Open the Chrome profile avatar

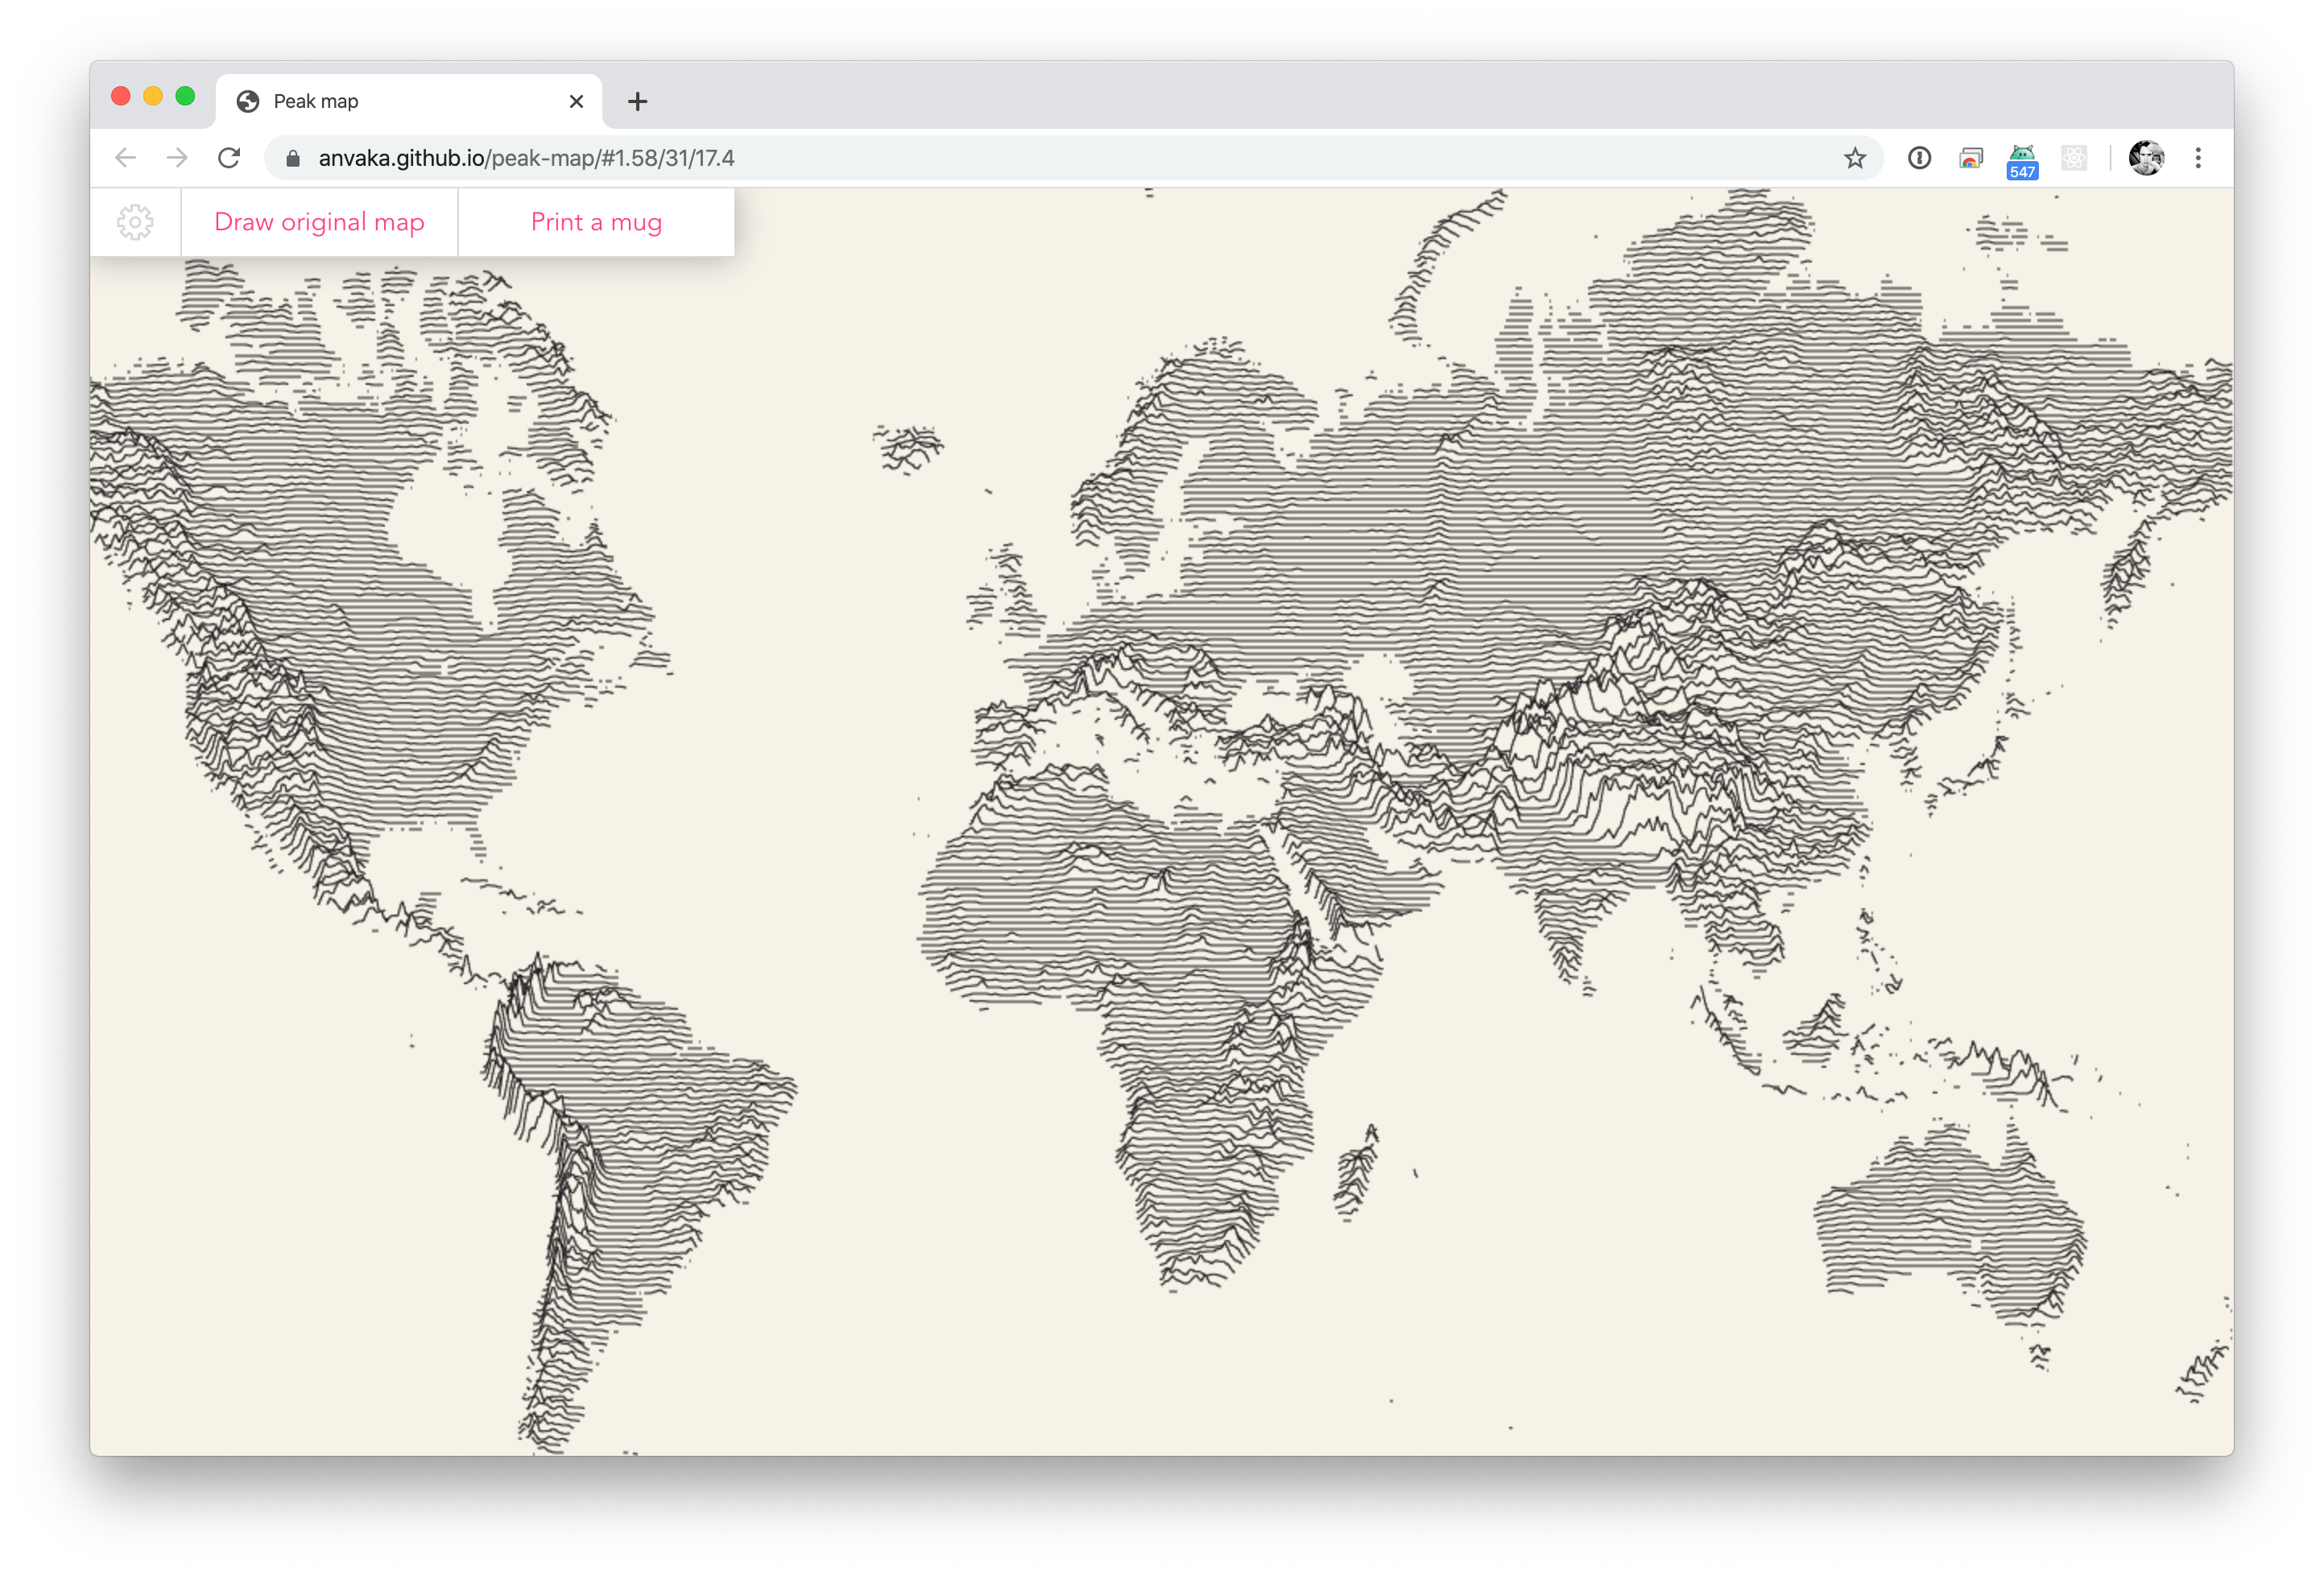(2146, 158)
